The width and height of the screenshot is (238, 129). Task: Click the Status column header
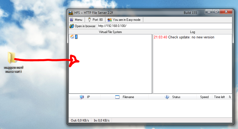coord(173,97)
